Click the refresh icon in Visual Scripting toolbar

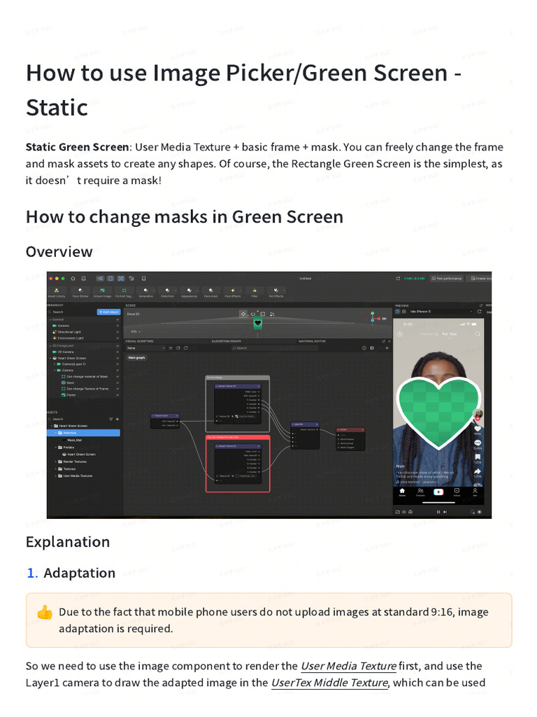[186, 348]
